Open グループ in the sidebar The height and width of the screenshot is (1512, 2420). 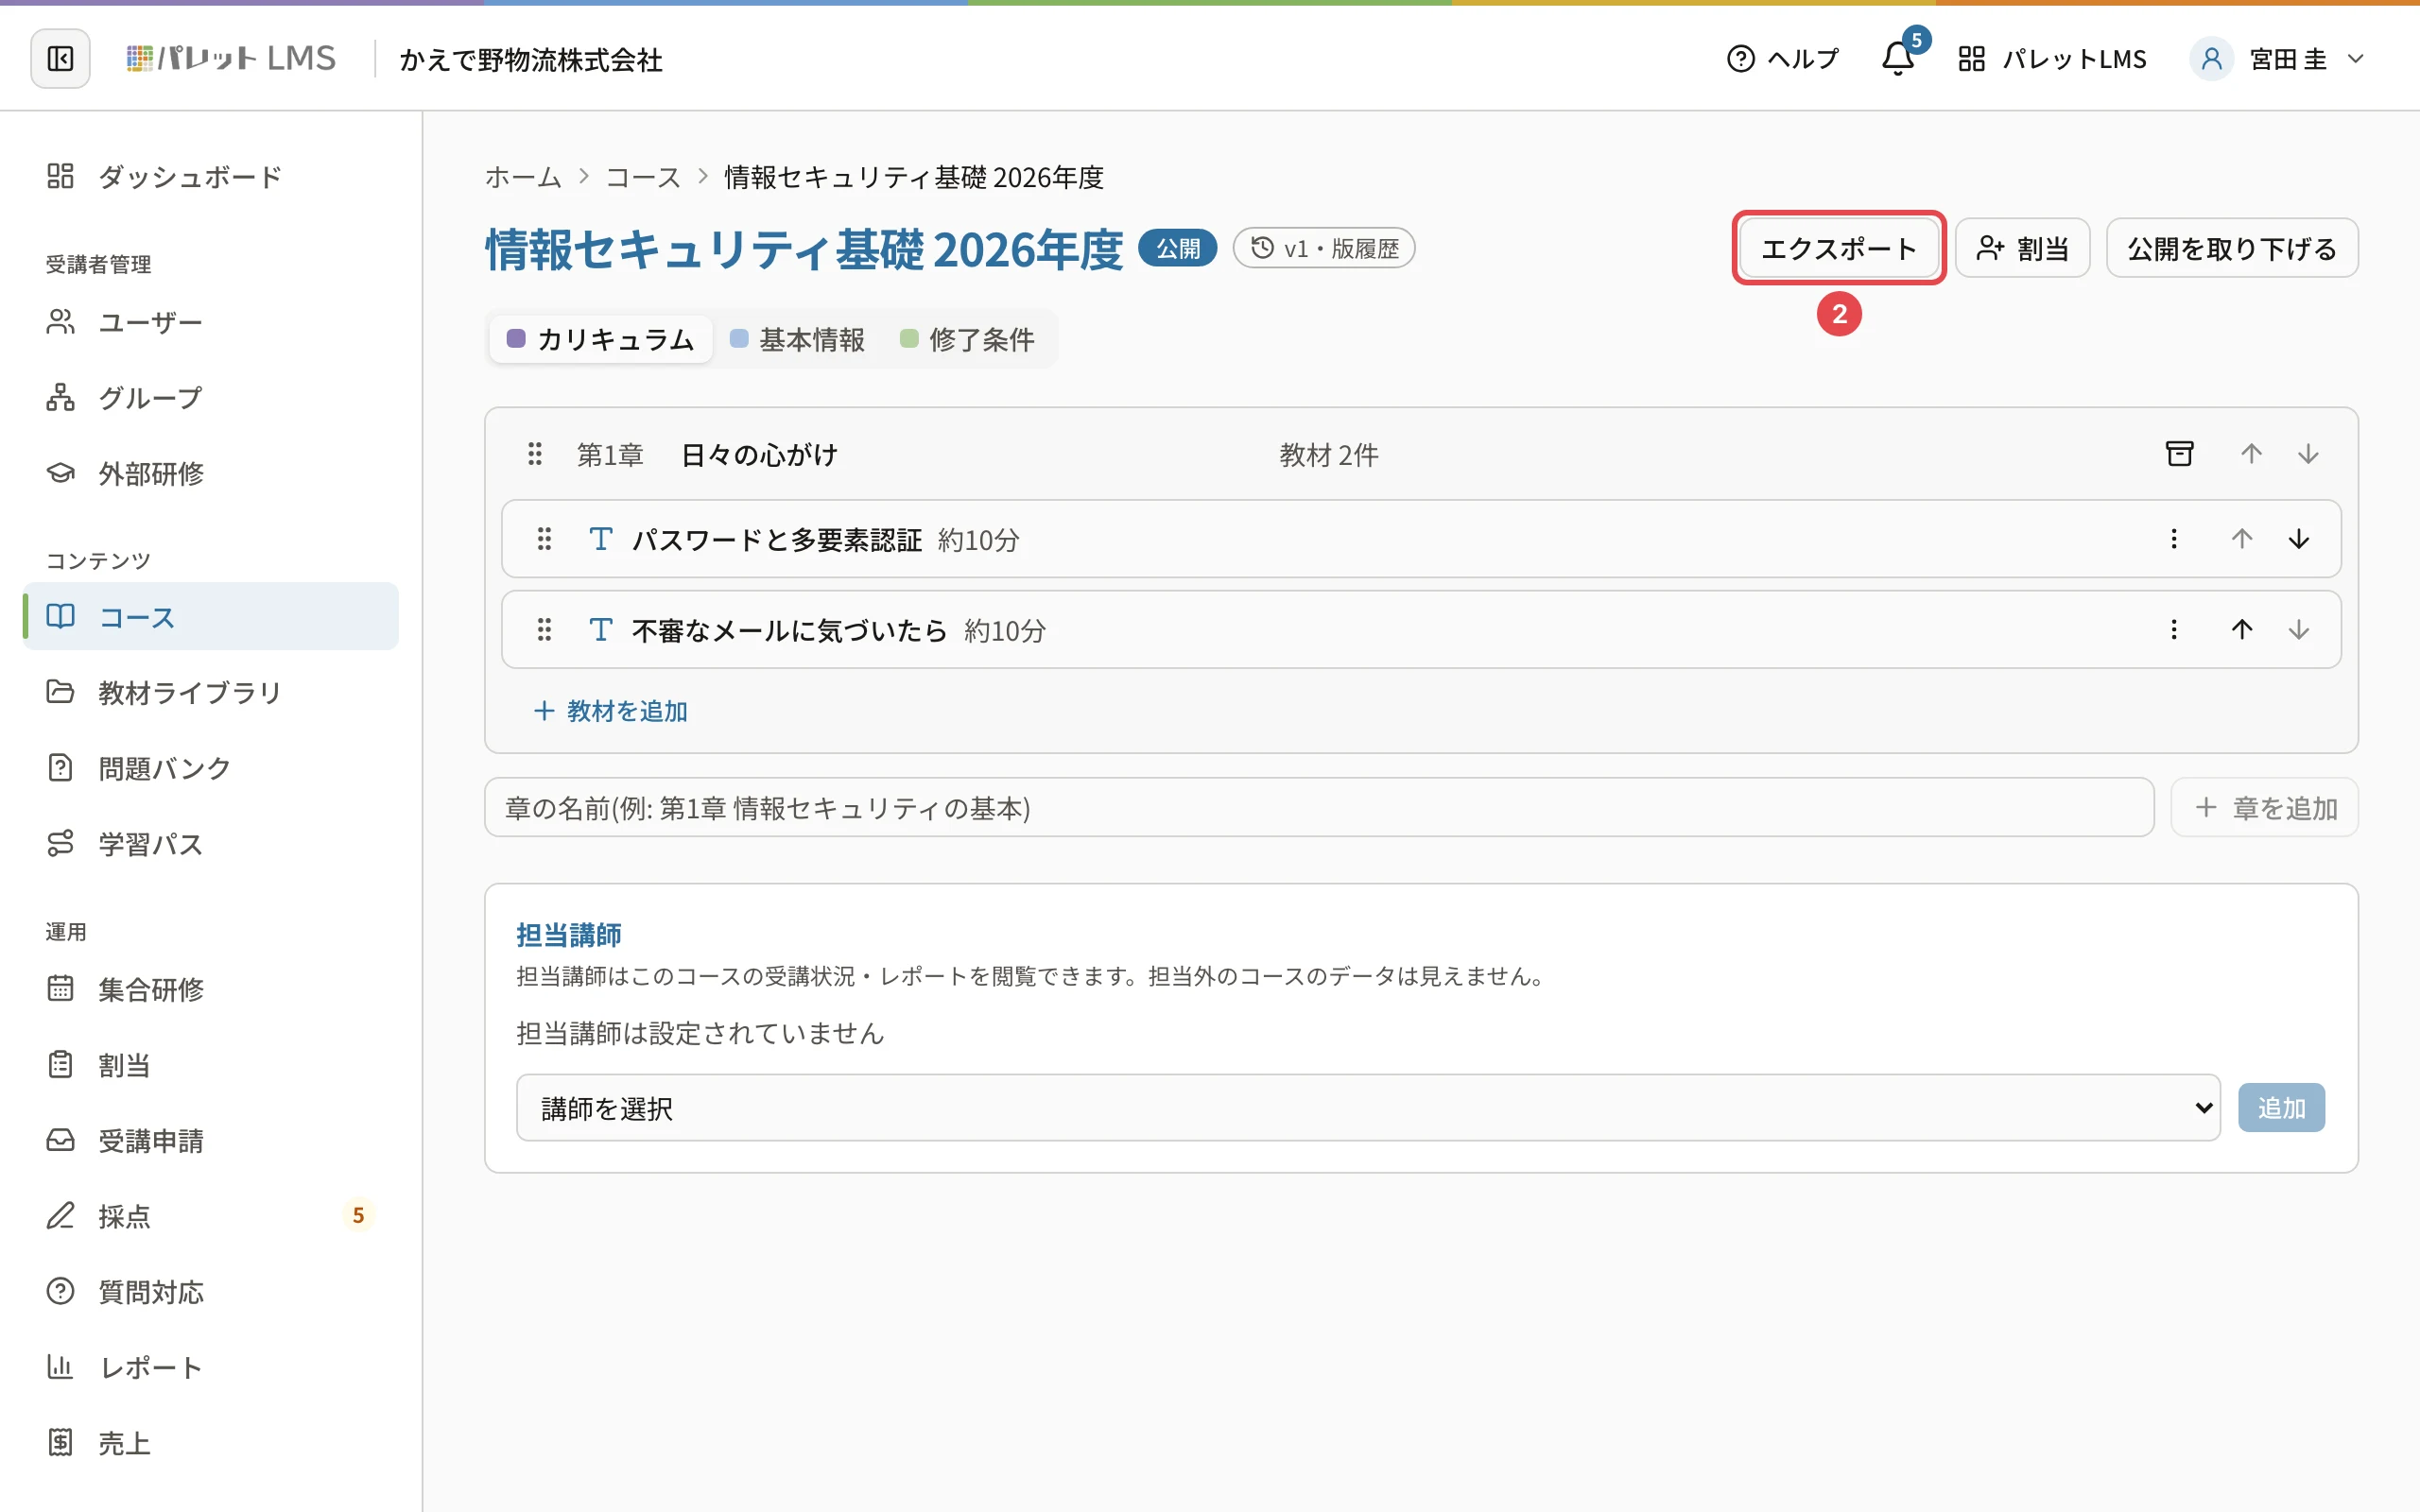[211, 398]
